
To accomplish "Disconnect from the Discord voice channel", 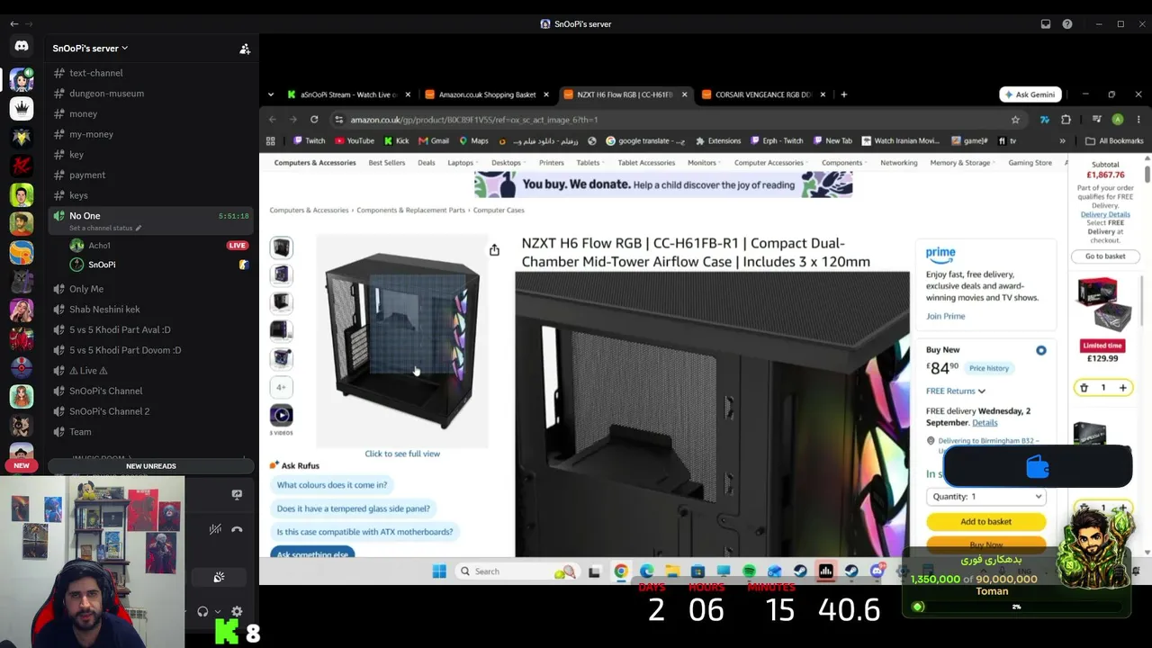I will [x=237, y=529].
